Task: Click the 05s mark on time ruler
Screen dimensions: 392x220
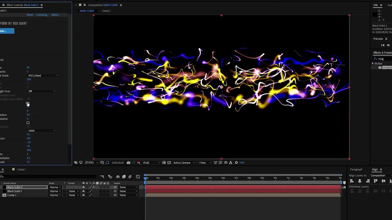Action: point(210,178)
